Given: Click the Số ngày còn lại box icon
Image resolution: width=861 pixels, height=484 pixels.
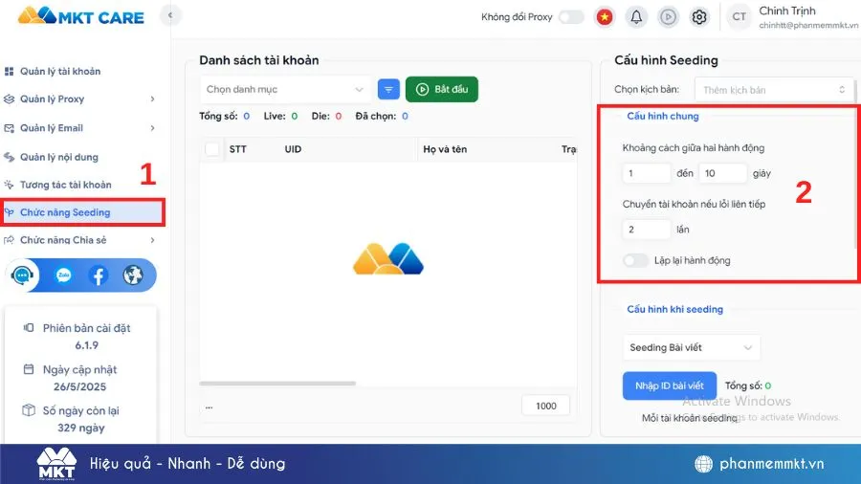Looking at the screenshot, I should [x=29, y=410].
